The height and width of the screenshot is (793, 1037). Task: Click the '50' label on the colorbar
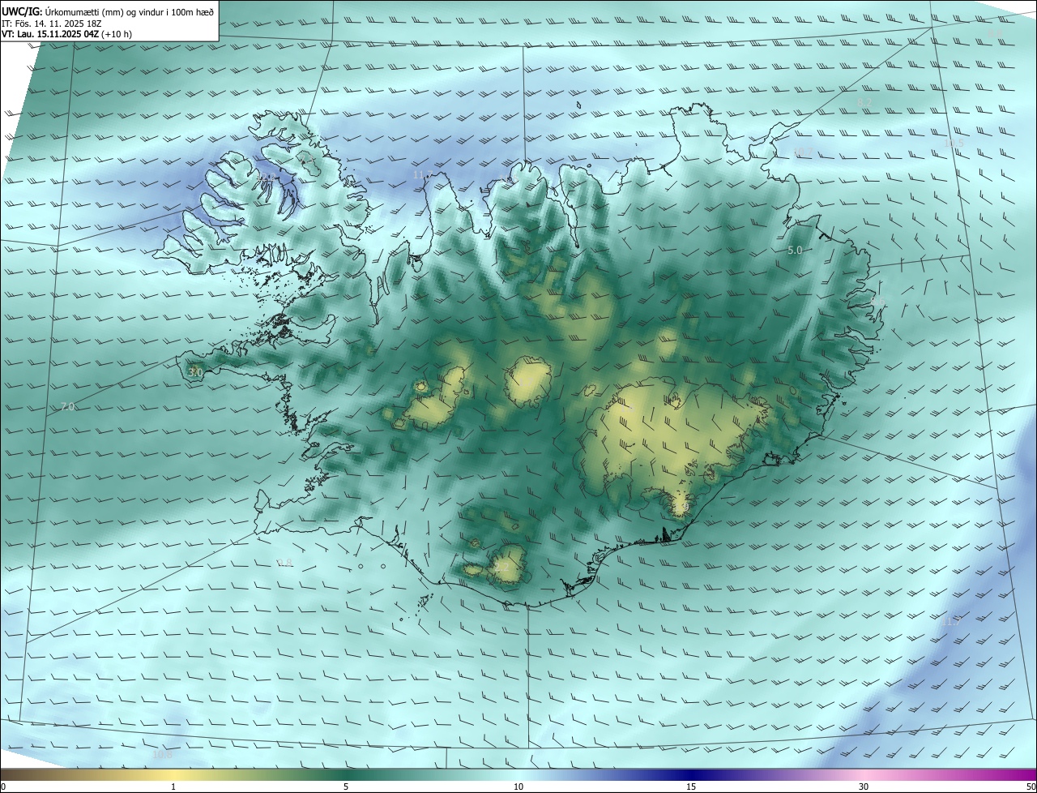[x=1031, y=787]
